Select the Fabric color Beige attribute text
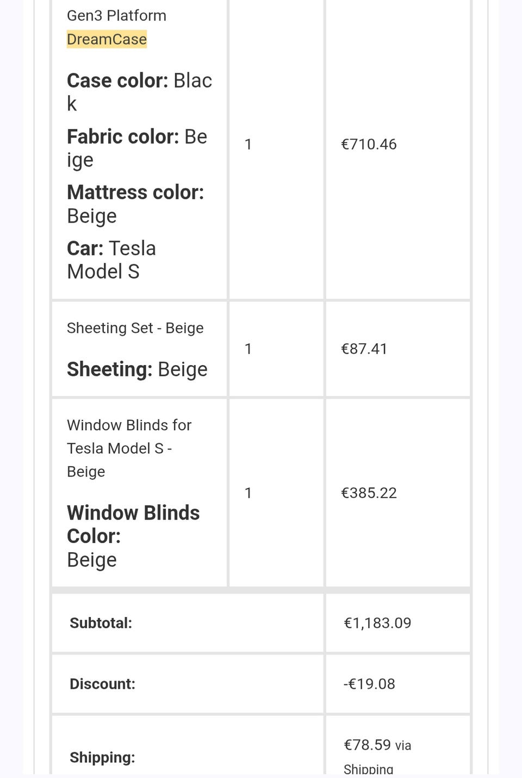The height and width of the screenshot is (778, 522). click(137, 147)
